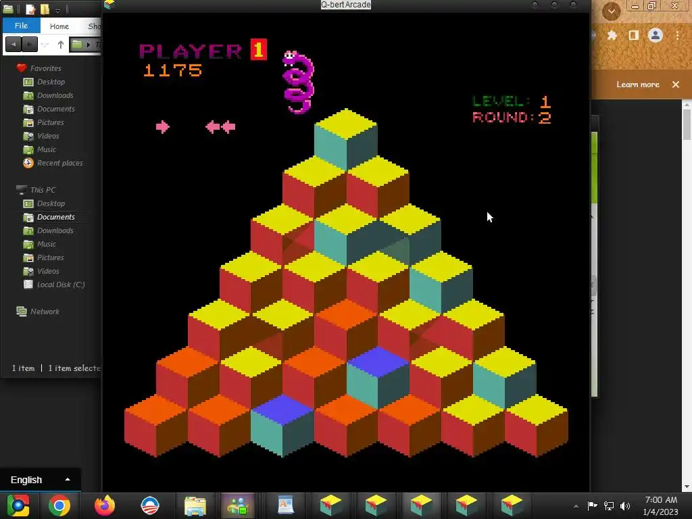
Task: Dismiss the Chrome info bar with X
Action: pos(676,84)
